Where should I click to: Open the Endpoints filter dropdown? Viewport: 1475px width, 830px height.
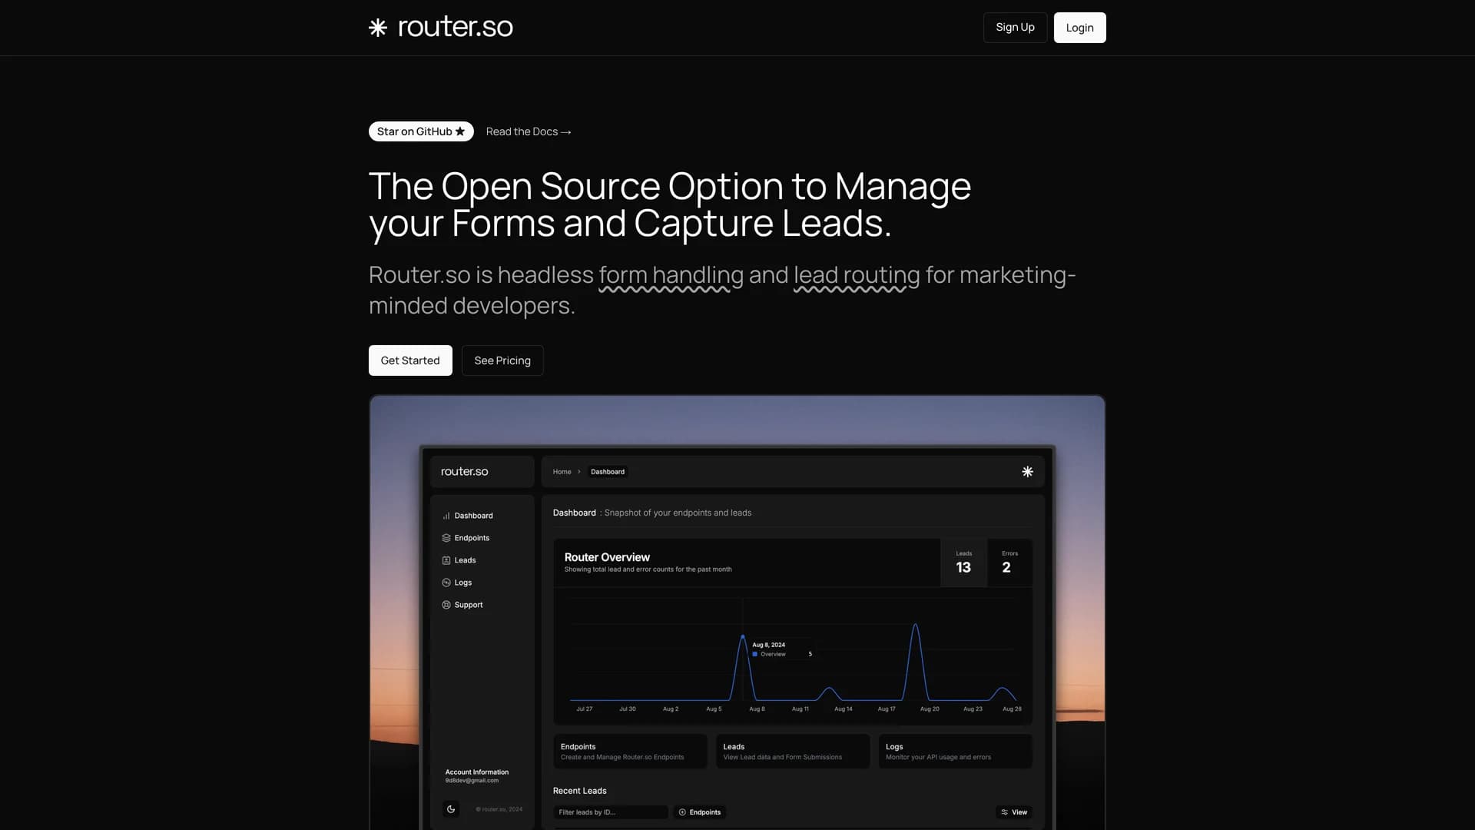pyautogui.click(x=700, y=812)
